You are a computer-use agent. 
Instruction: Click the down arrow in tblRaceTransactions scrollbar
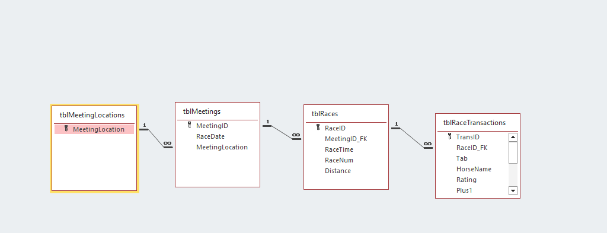click(513, 190)
